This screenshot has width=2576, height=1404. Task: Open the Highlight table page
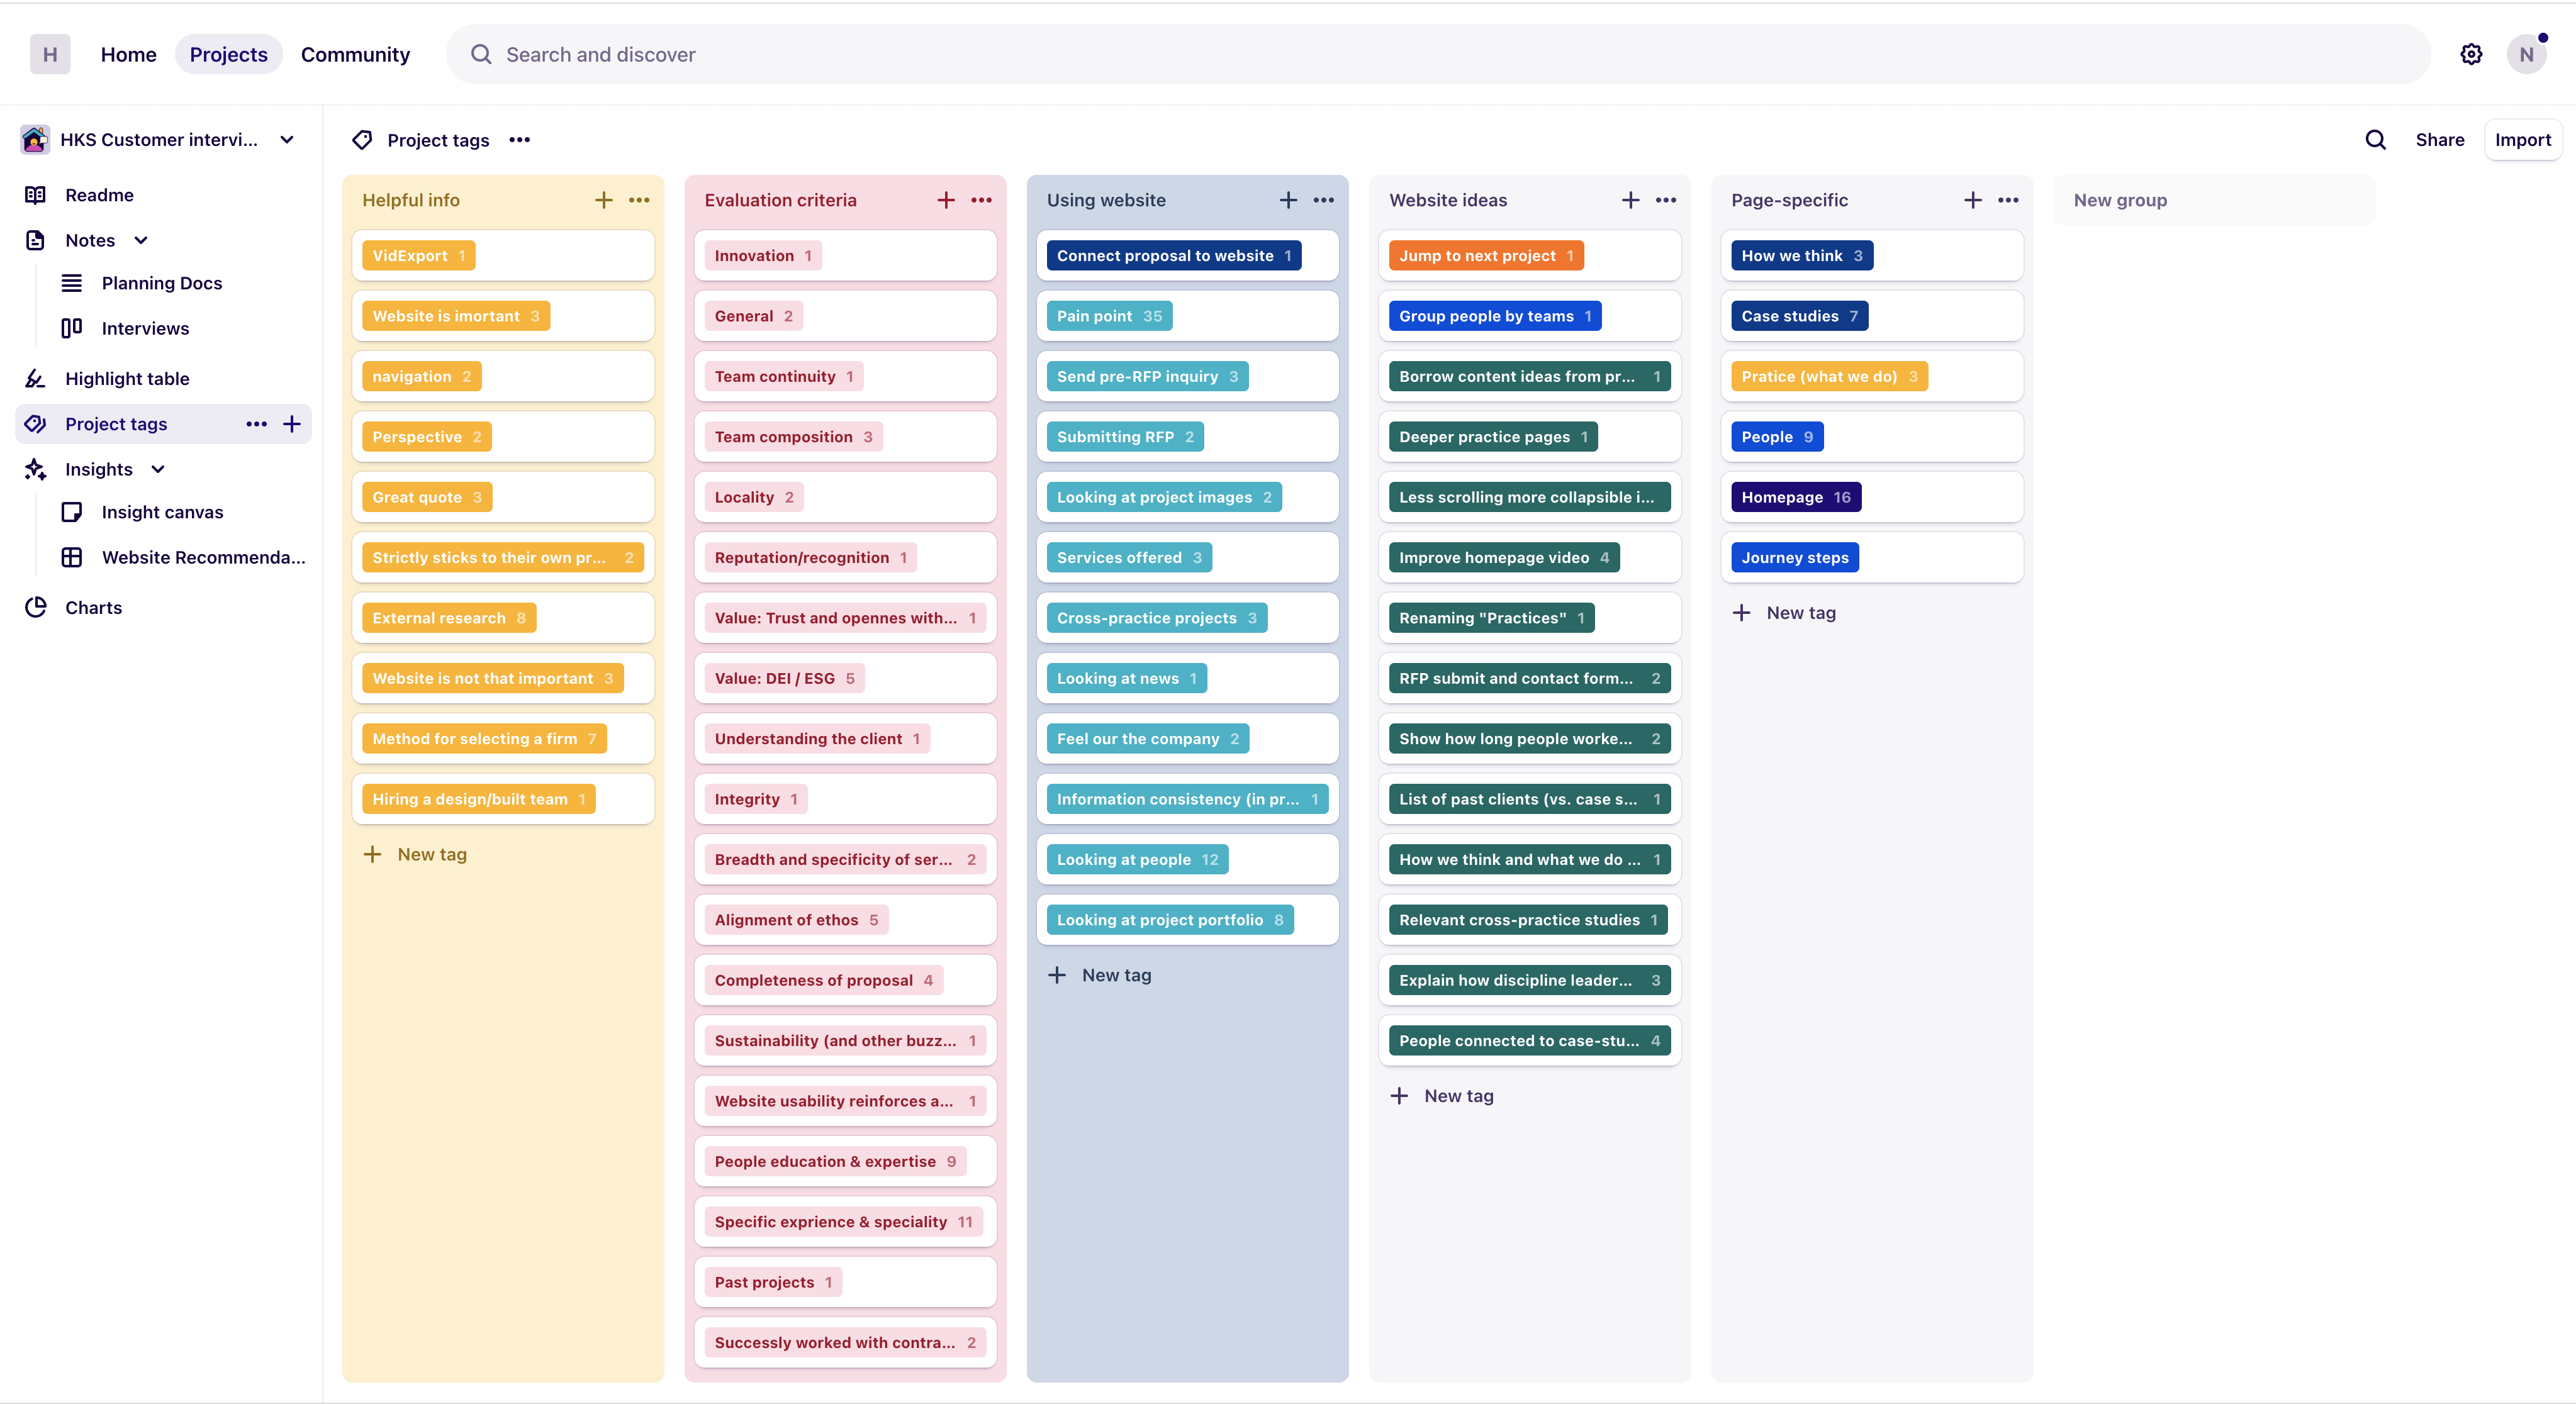coord(127,378)
